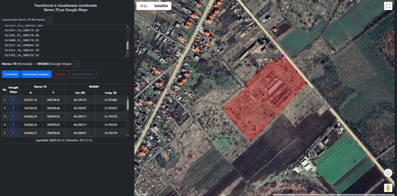
Task: Click the Resetare button
Action: pos(60,74)
